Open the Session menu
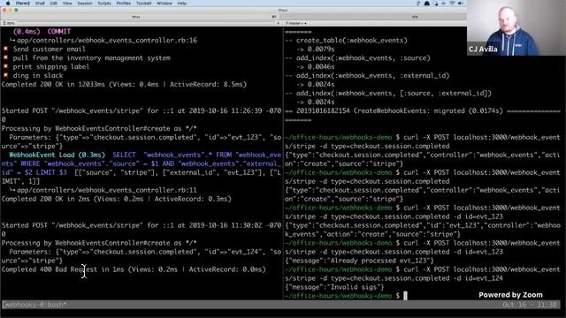The height and width of the screenshot is (318, 566). click(x=85, y=4)
